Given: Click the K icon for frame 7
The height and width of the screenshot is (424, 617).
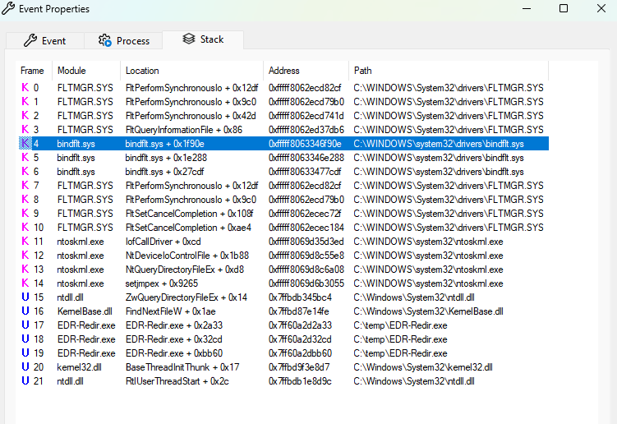Looking at the screenshot, I should pos(25,186).
